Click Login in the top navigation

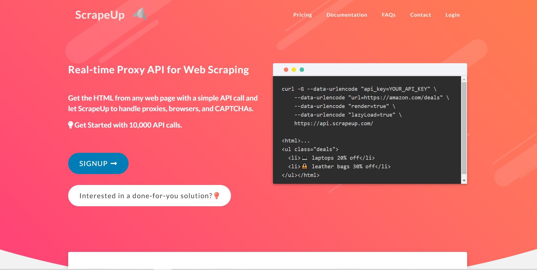tap(452, 15)
